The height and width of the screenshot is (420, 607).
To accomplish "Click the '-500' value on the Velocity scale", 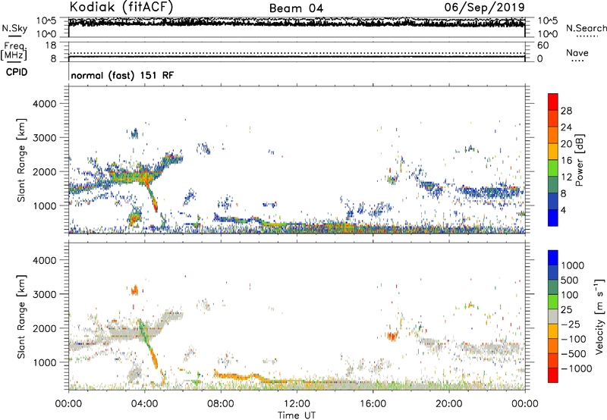I will coord(574,354).
